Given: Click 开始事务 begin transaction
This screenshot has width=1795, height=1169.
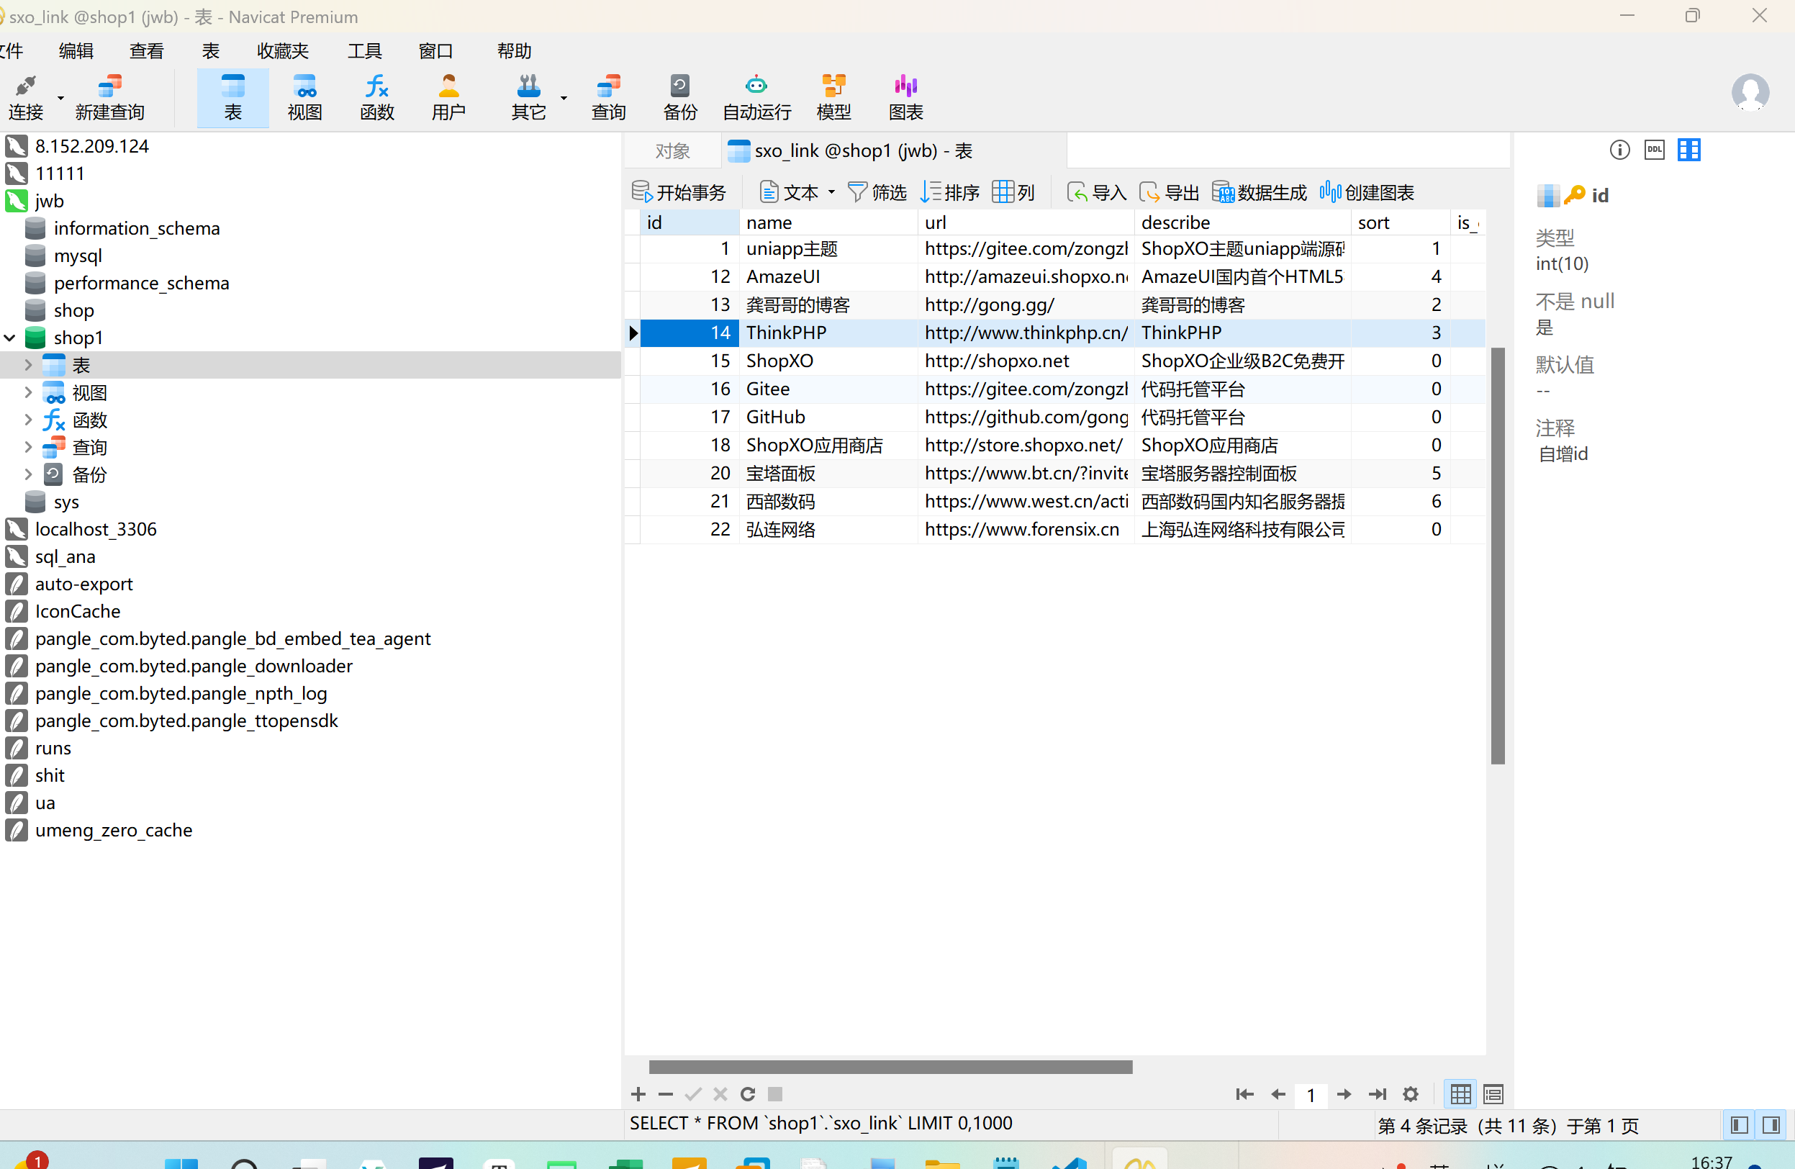Looking at the screenshot, I should pos(678,192).
